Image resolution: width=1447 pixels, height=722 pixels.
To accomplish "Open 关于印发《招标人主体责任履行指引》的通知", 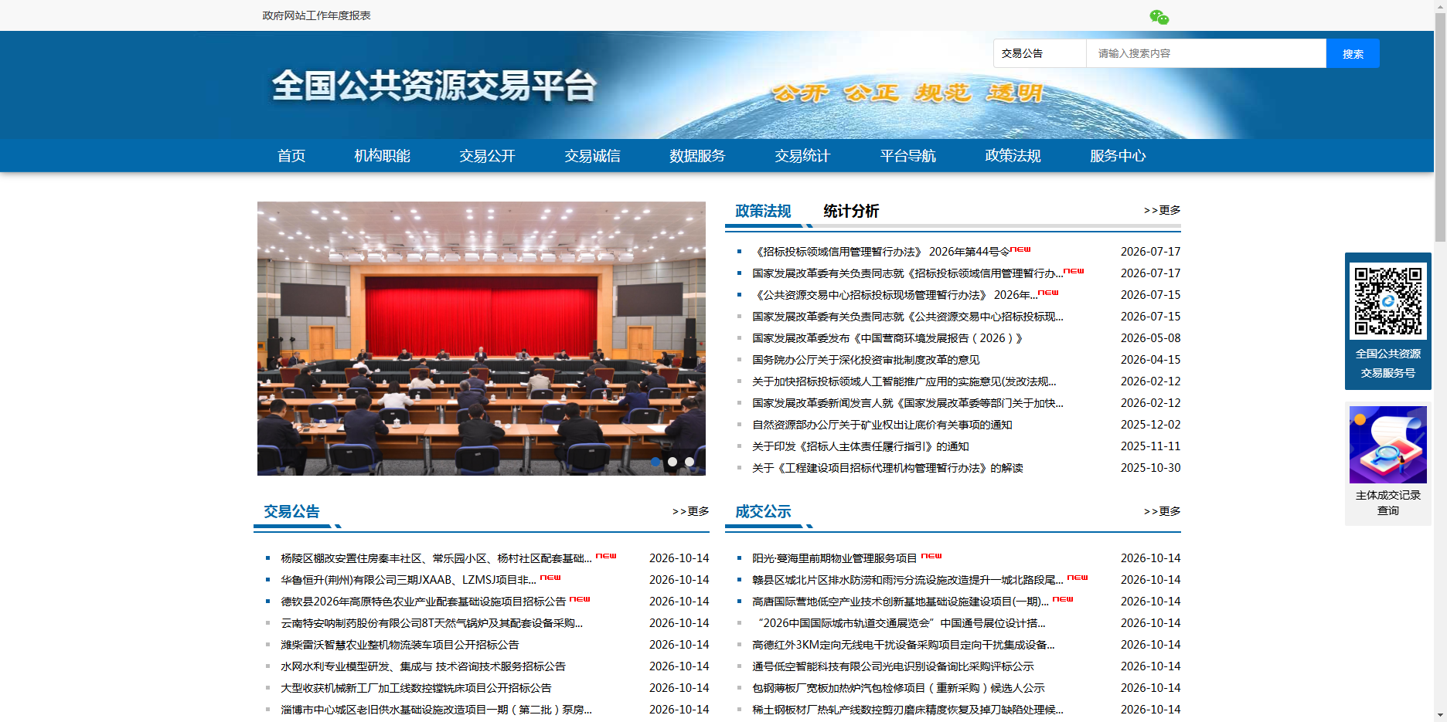I will point(860,446).
